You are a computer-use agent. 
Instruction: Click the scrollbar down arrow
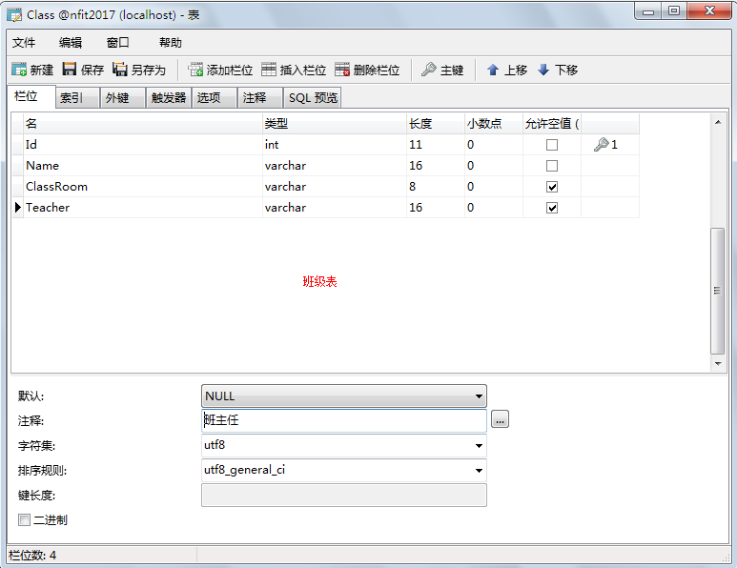[x=718, y=363]
